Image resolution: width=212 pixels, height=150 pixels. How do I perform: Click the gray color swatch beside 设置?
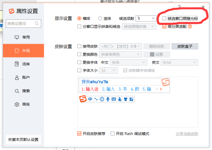point(152,54)
